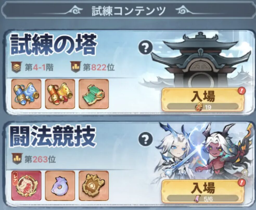Tap the purple jade ring reward
Image resolution: width=256 pixels, height=210 pixels.
point(60,186)
